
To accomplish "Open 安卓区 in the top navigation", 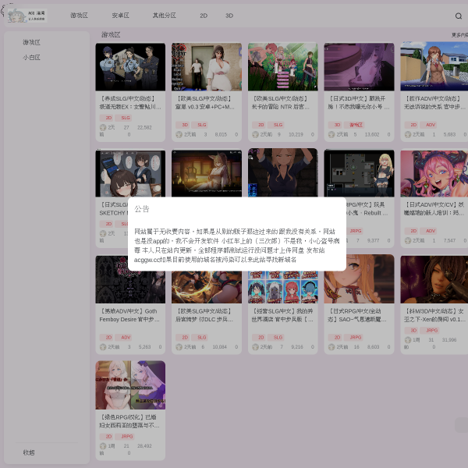I will click(x=121, y=16).
